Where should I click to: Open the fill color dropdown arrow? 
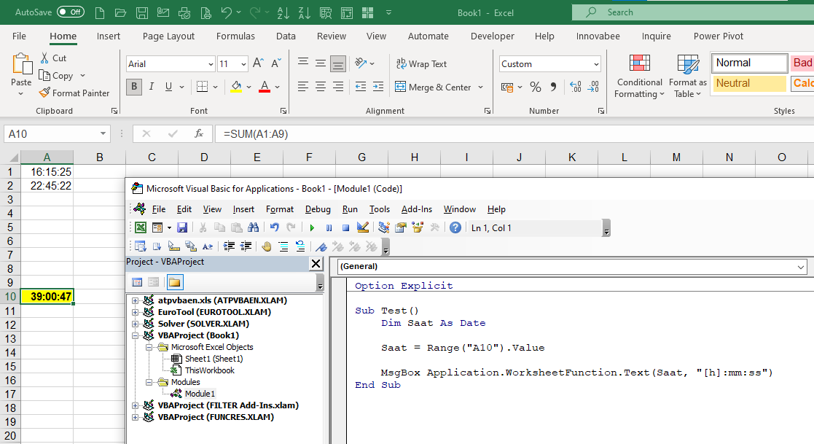click(x=248, y=87)
